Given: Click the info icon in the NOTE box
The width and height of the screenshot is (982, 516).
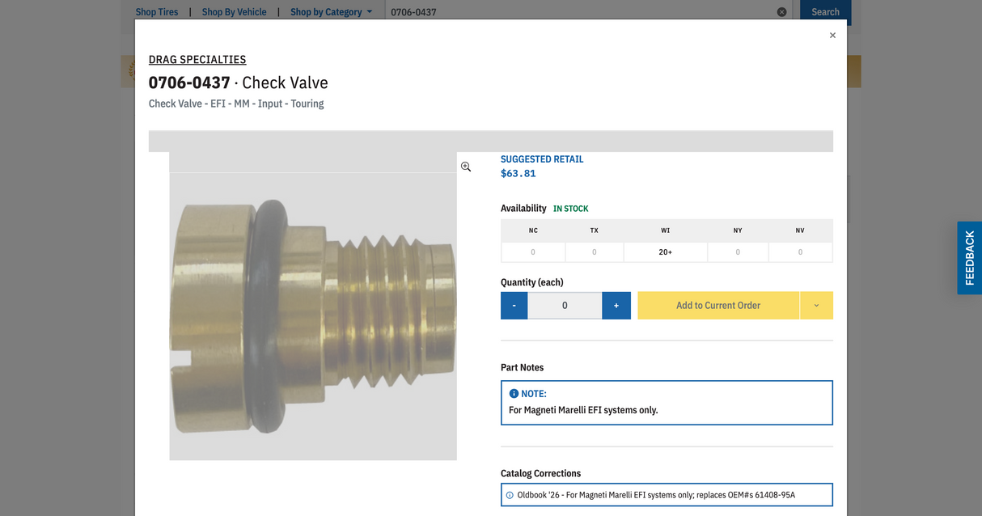Looking at the screenshot, I should coord(514,393).
